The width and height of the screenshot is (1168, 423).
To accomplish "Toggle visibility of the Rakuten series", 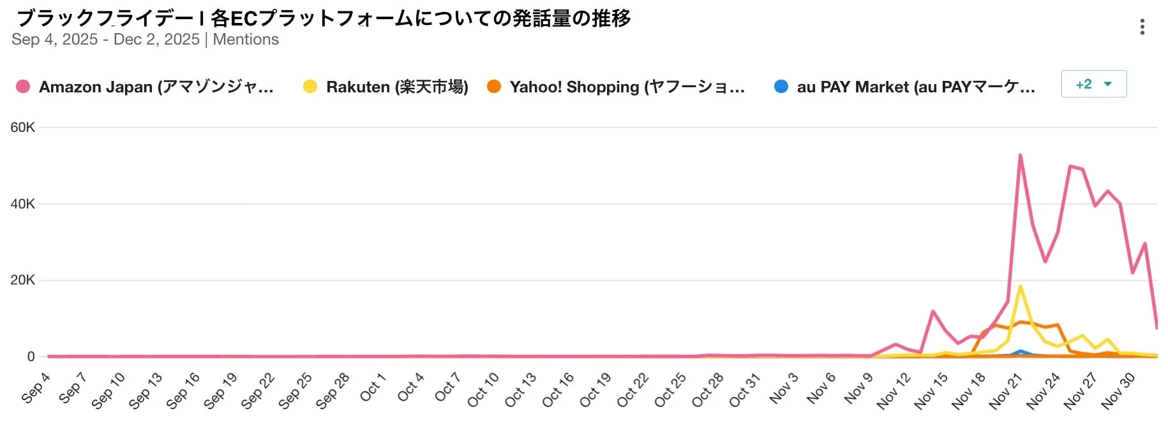I will [398, 87].
